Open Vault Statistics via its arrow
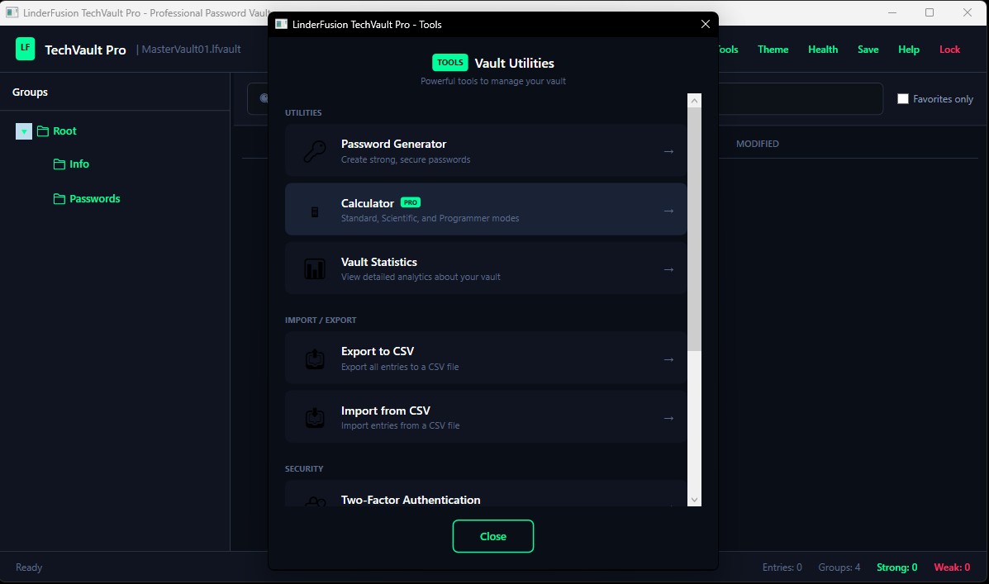The image size is (989, 584). pyautogui.click(x=668, y=269)
